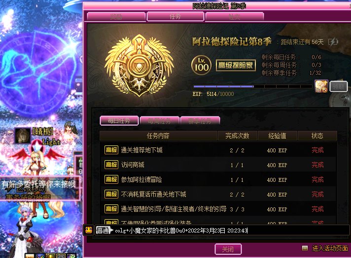Click the smiley emoji icon in chat
Image resolution: width=351 pixels, height=258 pixels.
(x=89, y=230)
